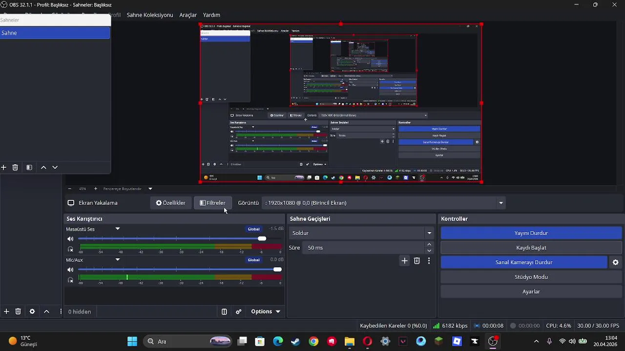Move scene up in Sahneler panel

(43, 167)
